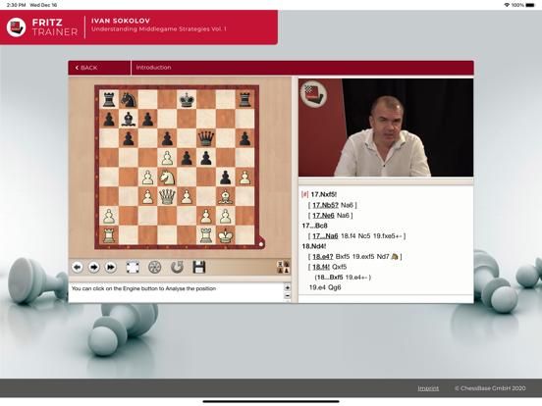This screenshot has height=406, width=542.
Task: Click the white bishop on g3
Action: click(x=226, y=197)
